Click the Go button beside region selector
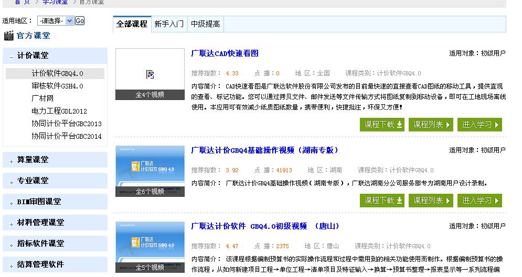Screen dimensions: 522x277 point(80,21)
